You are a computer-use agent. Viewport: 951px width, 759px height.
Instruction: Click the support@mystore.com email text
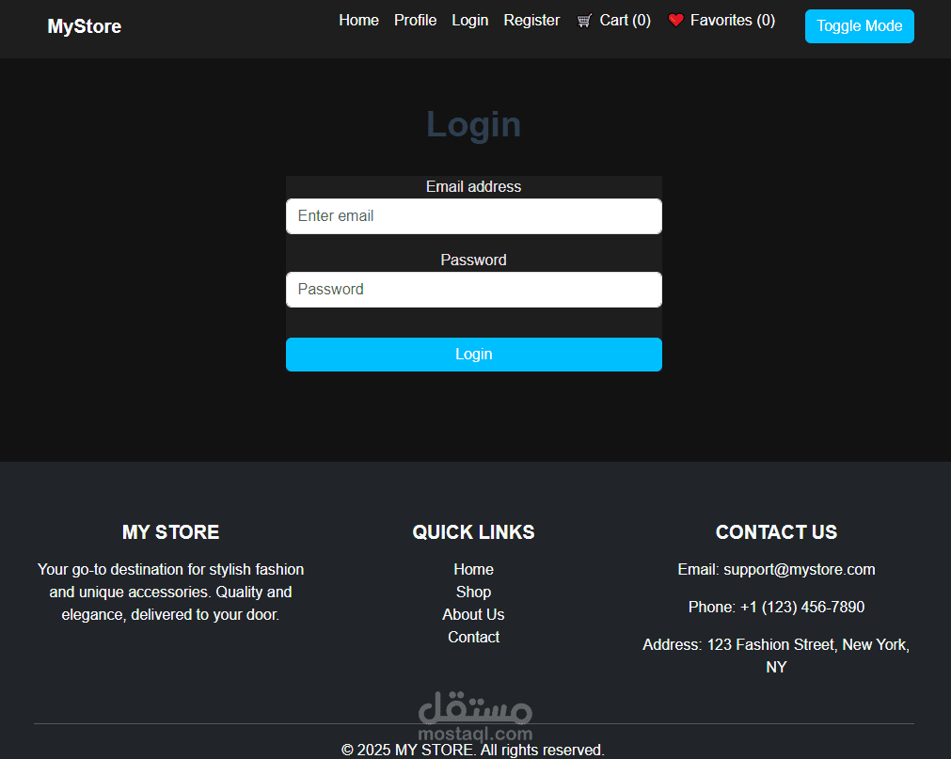799,569
